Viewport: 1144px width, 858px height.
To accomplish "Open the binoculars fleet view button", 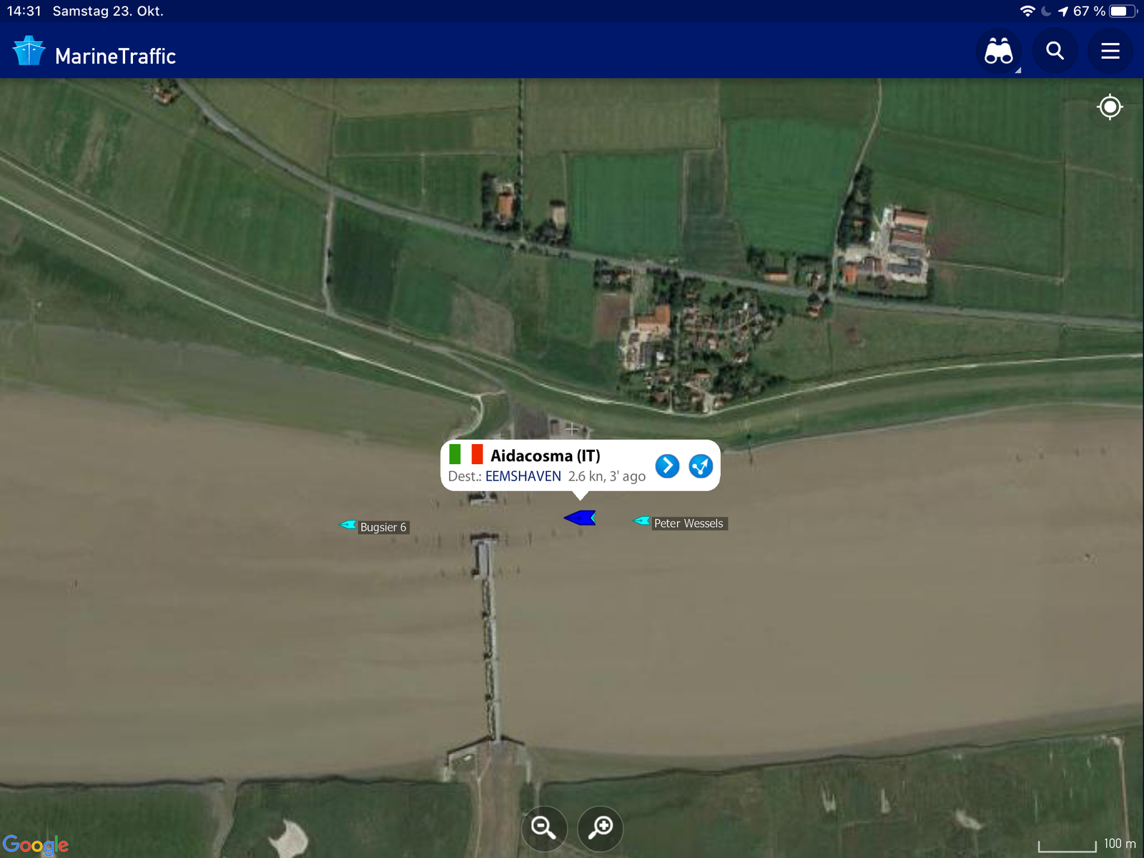I will [998, 51].
